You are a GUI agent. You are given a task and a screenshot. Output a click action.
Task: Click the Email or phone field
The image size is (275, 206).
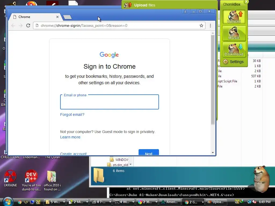(x=110, y=102)
